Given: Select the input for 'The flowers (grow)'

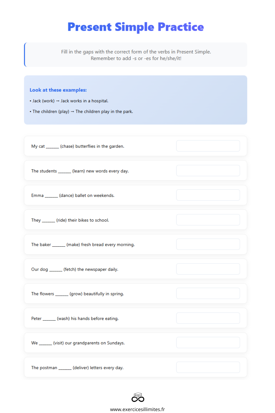Looking at the screenshot, I should point(208,294).
